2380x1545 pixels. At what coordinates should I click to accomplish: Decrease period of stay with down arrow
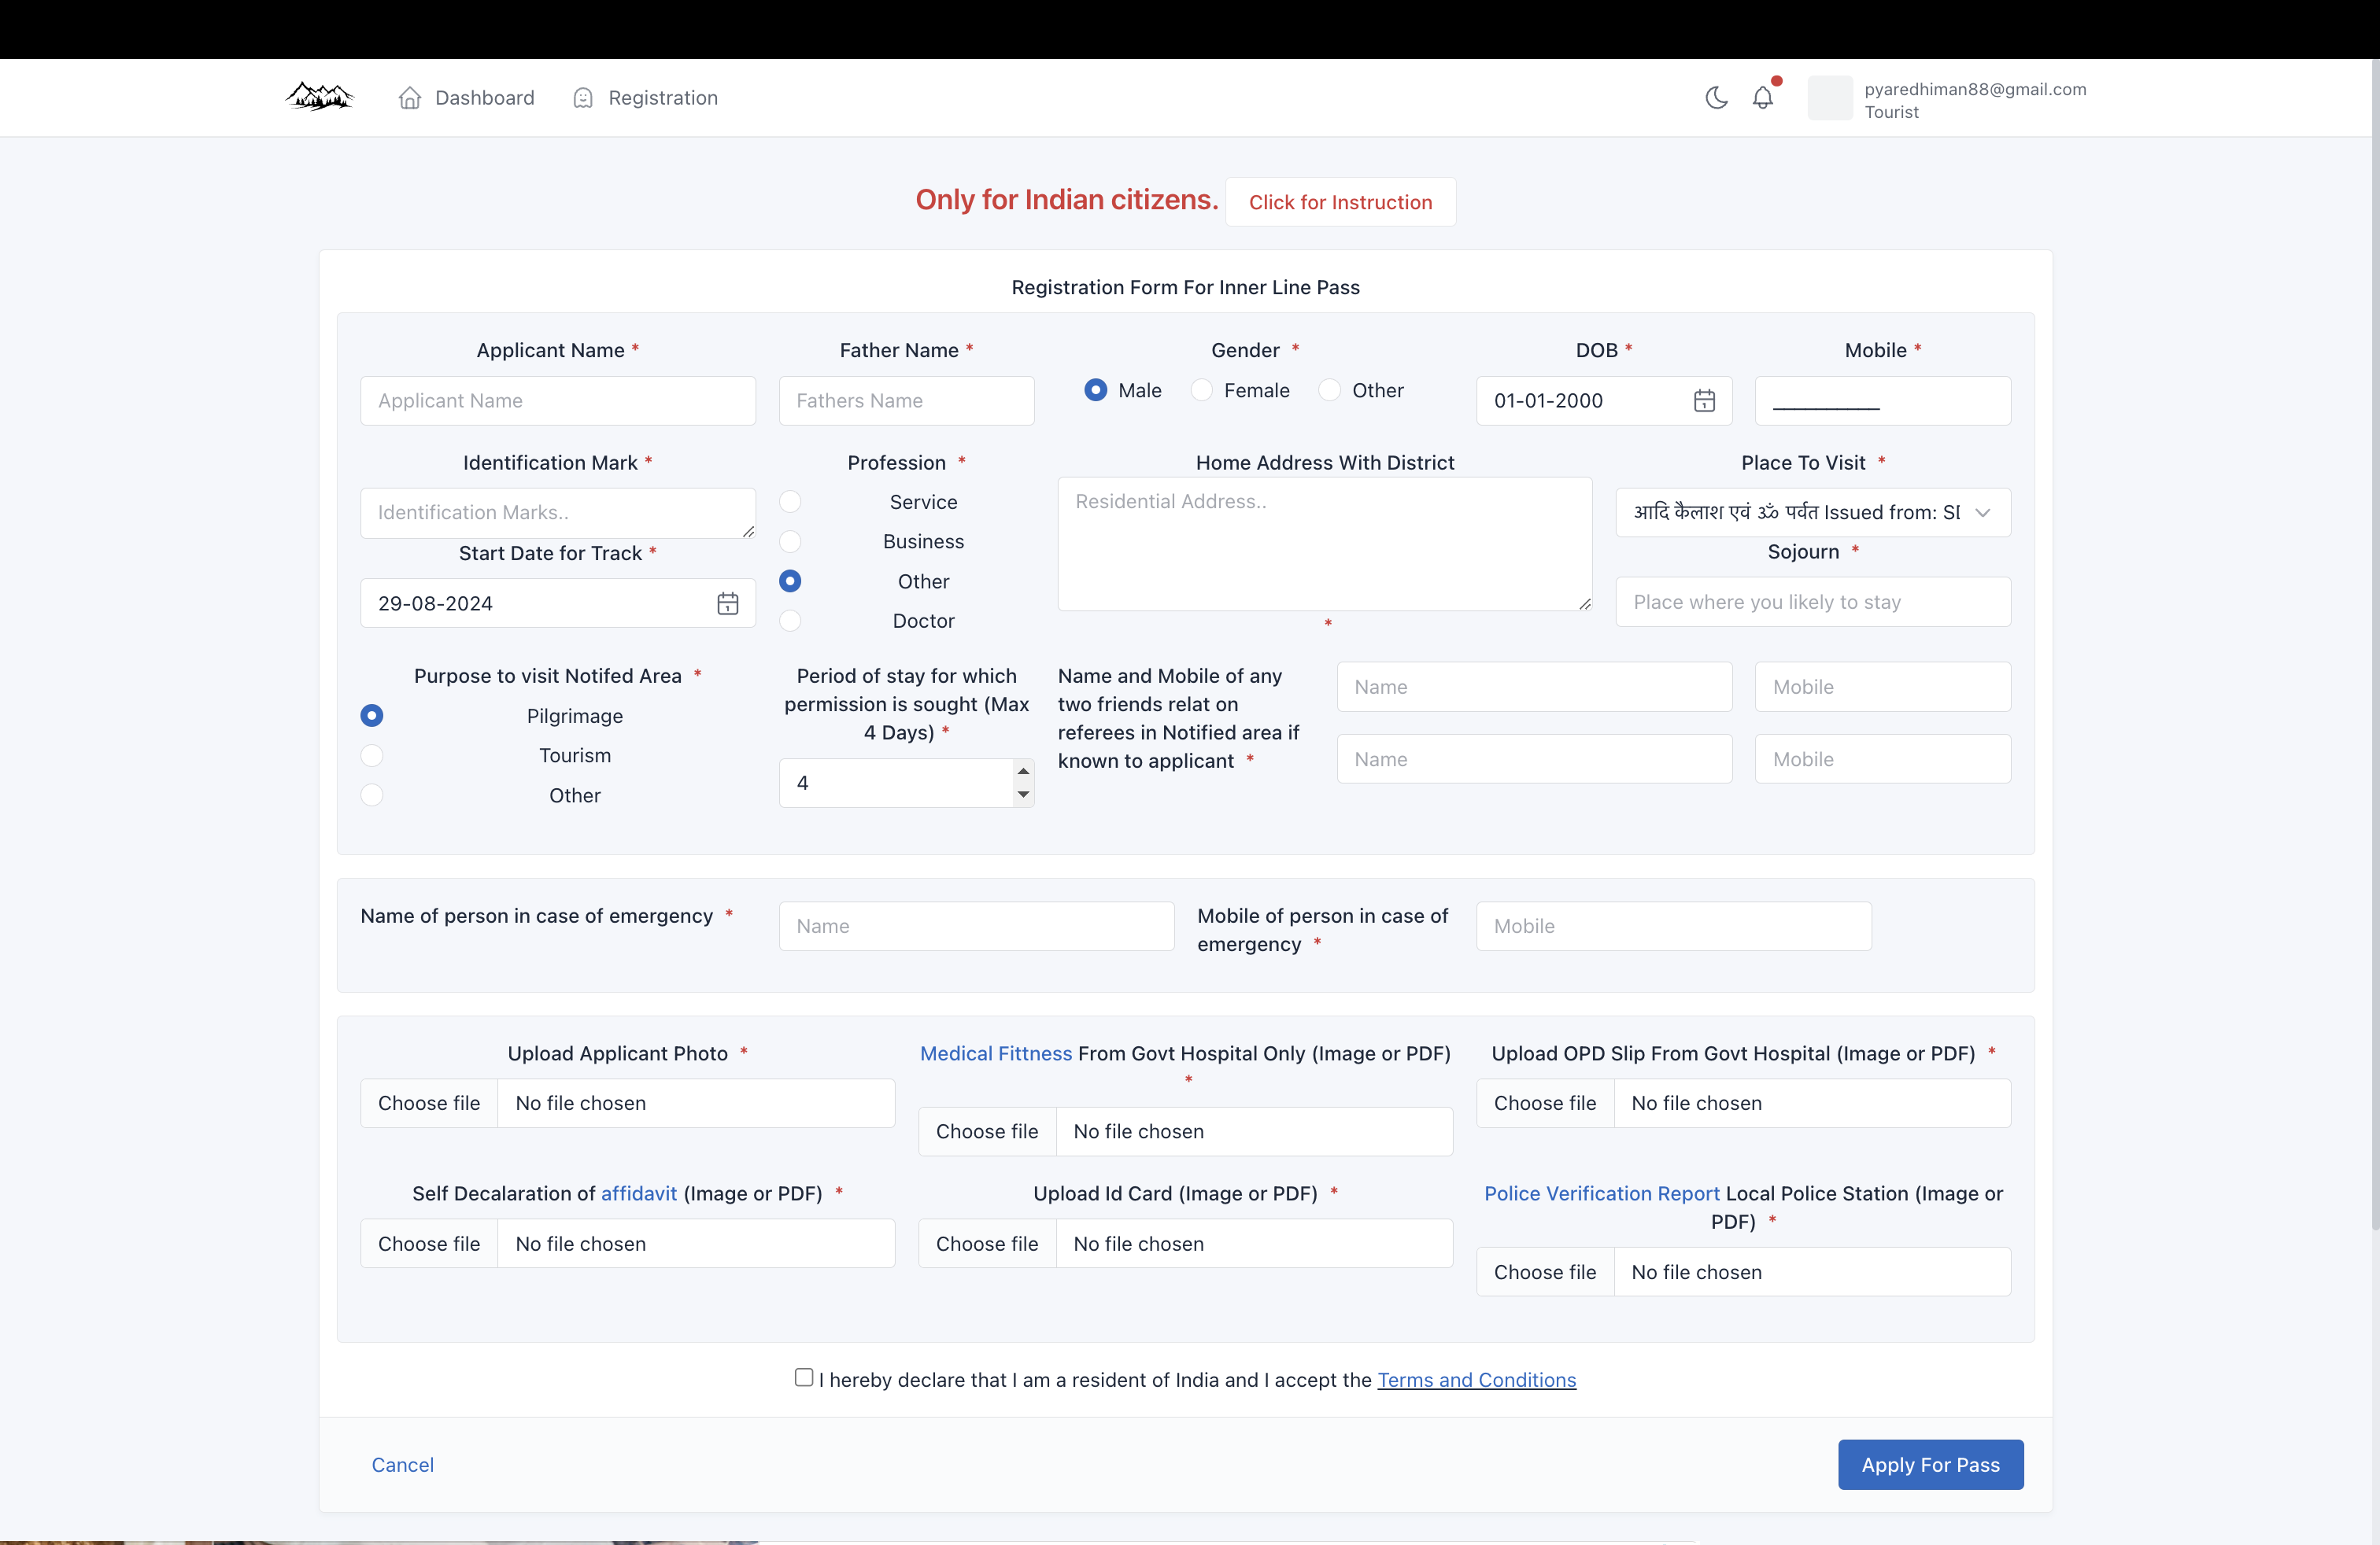pyautogui.click(x=1023, y=795)
